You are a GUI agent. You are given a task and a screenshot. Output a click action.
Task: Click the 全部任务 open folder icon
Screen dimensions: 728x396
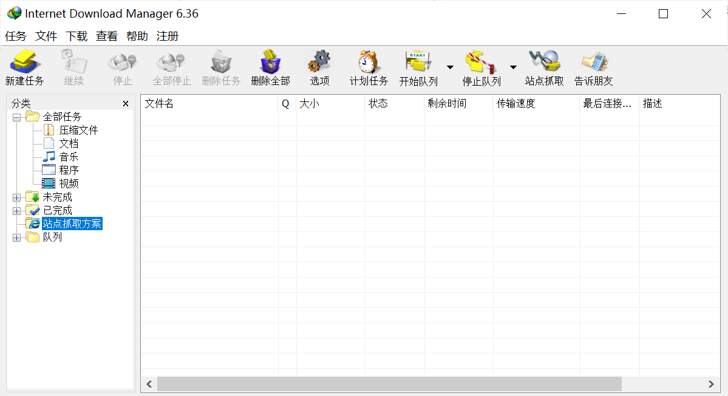point(33,117)
